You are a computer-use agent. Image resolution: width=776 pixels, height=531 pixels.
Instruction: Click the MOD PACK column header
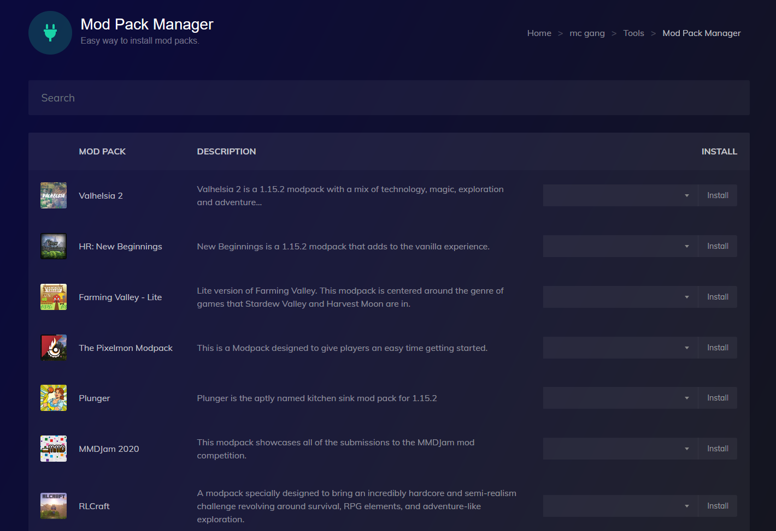(102, 152)
